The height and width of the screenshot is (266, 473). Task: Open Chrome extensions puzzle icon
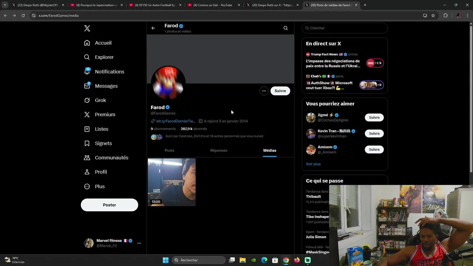(445, 16)
